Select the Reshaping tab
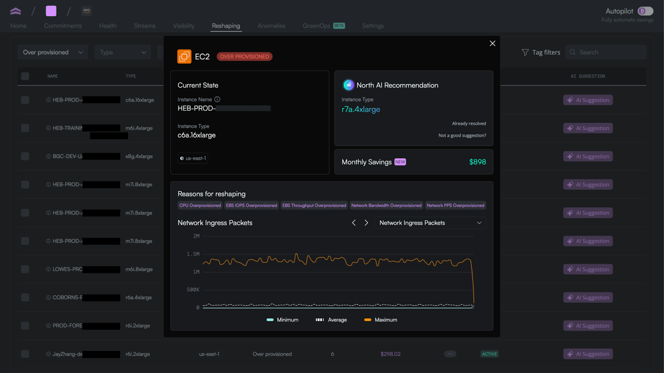The width and height of the screenshot is (664, 373). coord(226,26)
